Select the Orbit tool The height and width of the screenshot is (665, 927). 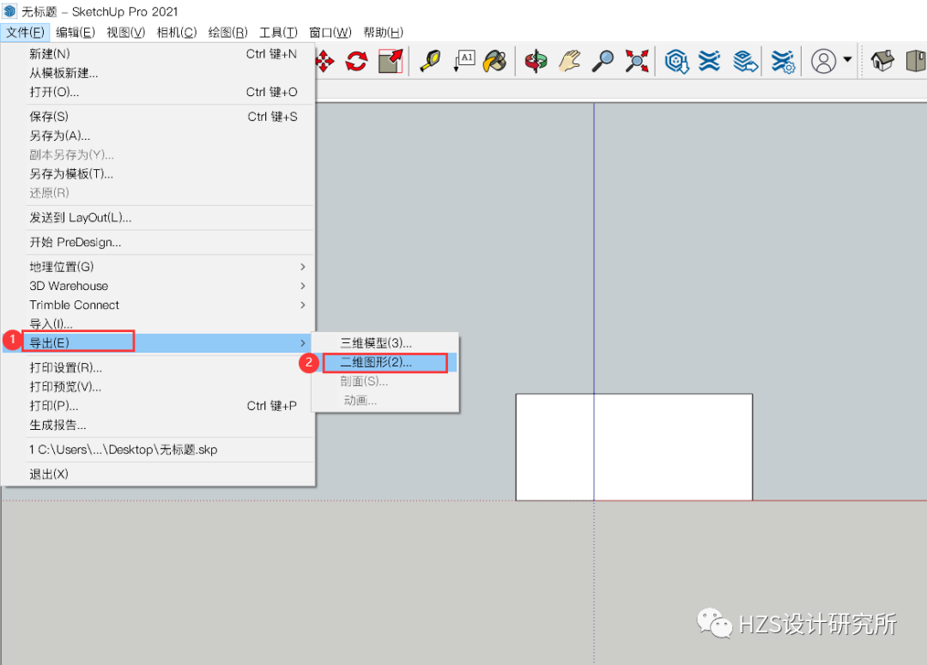pyautogui.click(x=536, y=61)
